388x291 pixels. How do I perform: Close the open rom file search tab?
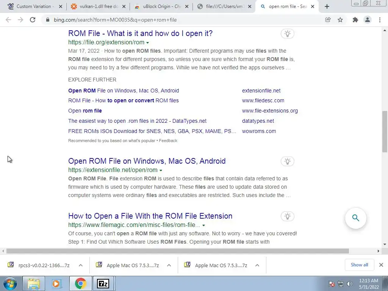[313, 6]
